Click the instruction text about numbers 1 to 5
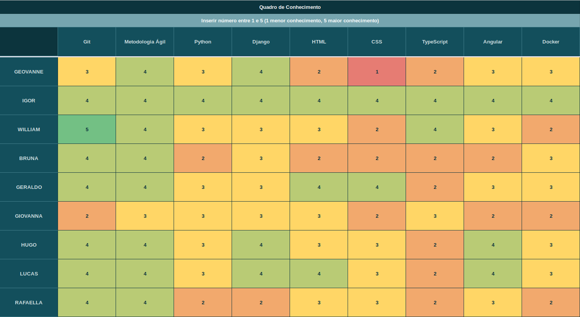Screen dimensions: 580x317 [x=290, y=21]
